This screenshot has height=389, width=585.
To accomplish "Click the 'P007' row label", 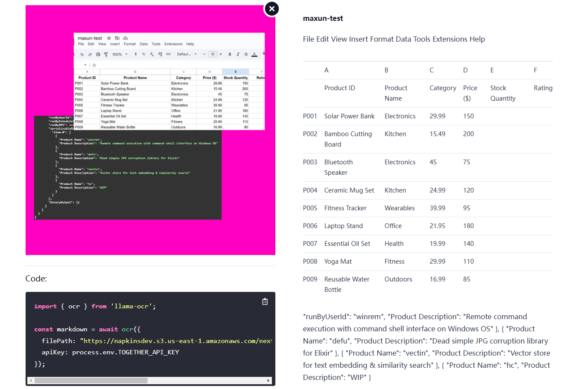I will [x=310, y=244].
